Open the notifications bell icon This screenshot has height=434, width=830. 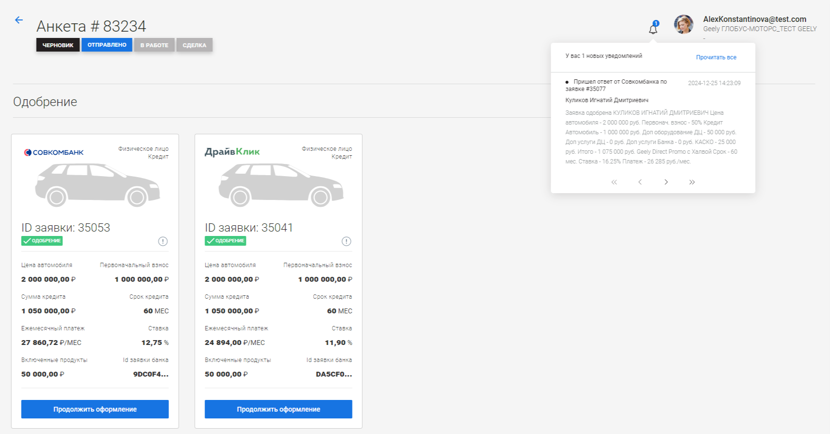(653, 29)
